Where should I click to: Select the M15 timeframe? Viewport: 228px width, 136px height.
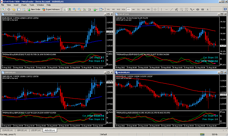[118, 9]
